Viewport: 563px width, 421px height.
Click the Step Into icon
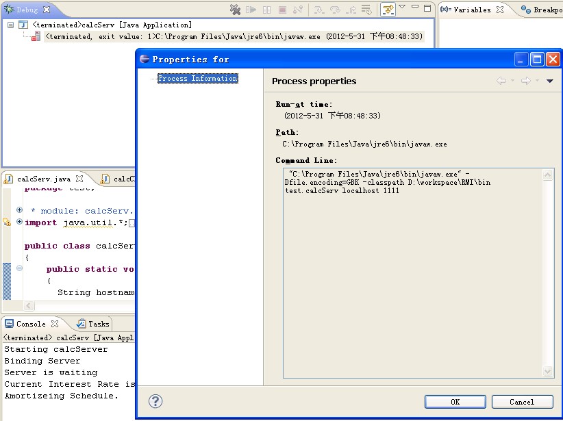click(x=319, y=10)
